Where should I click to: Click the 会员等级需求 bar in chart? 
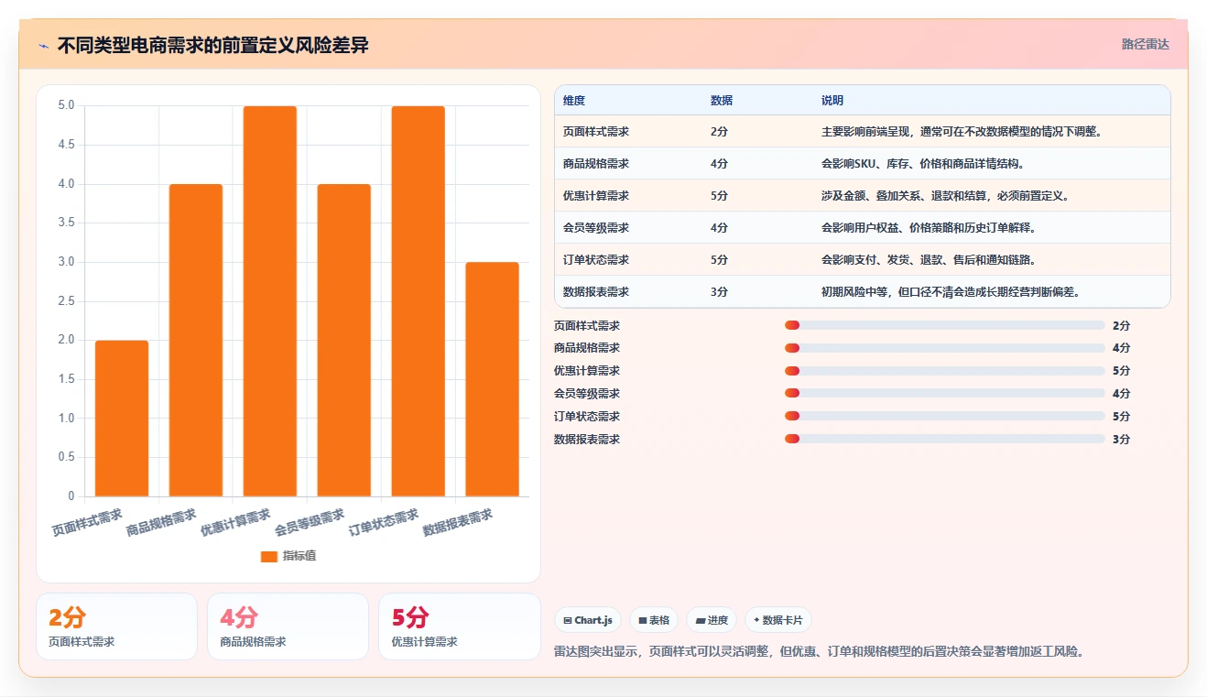[344, 341]
